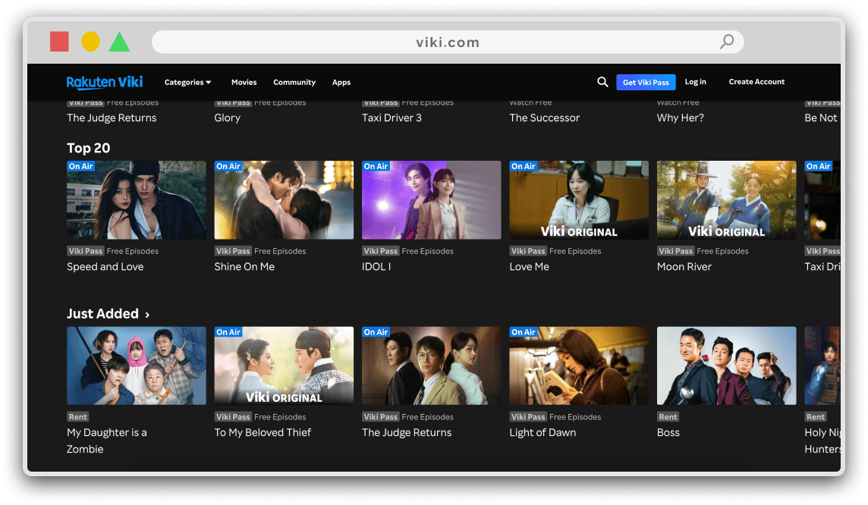This screenshot has width=868, height=505.
Task: Open the IDOL I poster thumbnail
Action: pos(431,200)
